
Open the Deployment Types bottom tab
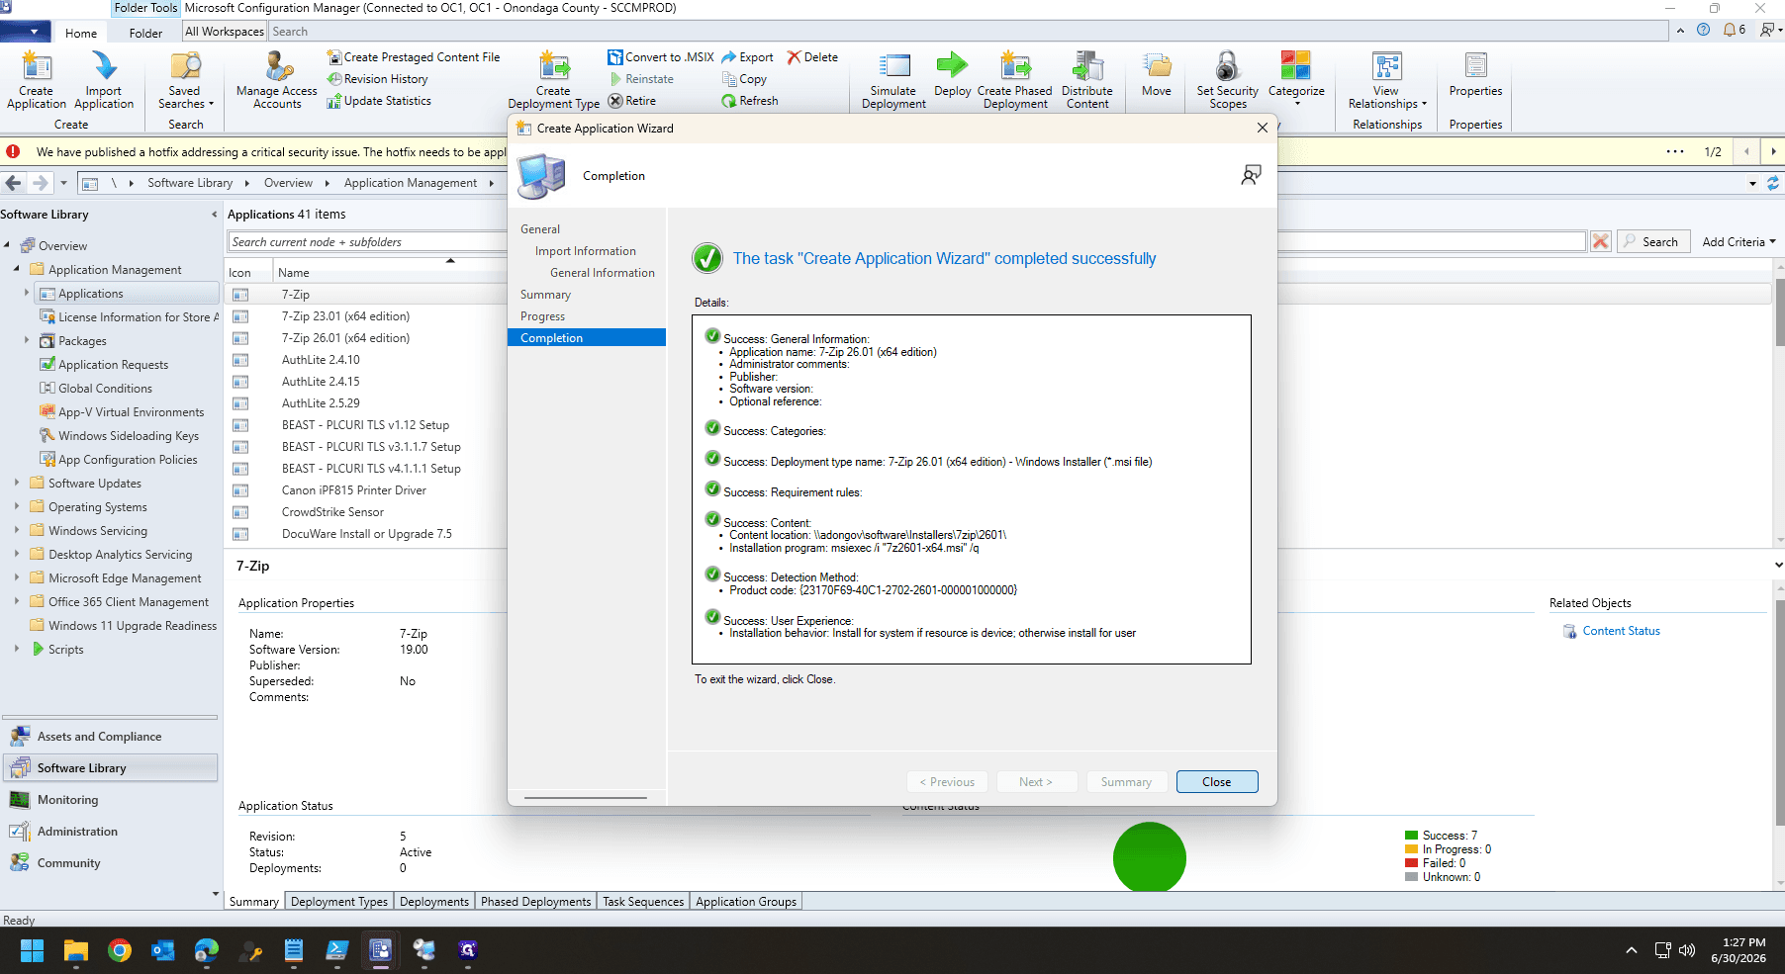339,902
